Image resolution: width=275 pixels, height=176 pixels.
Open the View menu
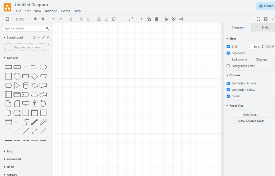(x=38, y=11)
